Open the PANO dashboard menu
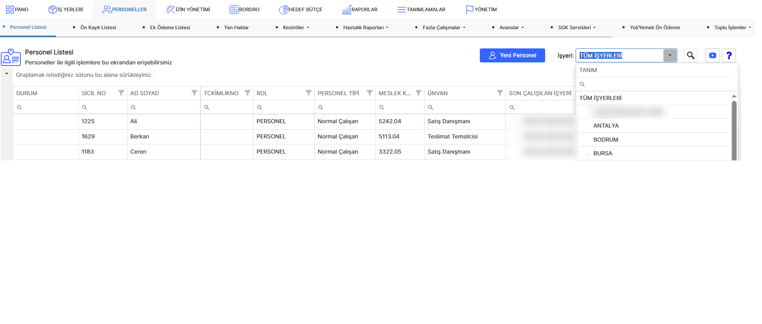Screen dimensions: 762x324 [x=17, y=9]
